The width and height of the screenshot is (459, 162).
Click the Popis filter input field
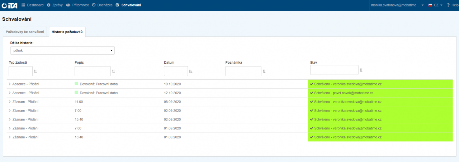[x=93, y=71]
